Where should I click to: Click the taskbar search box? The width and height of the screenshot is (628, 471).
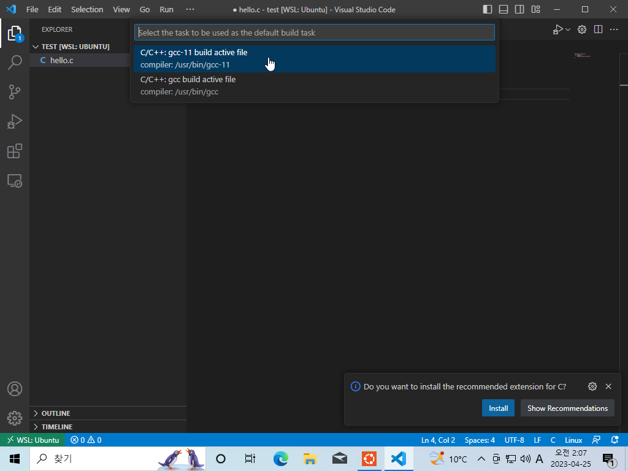[x=117, y=459]
